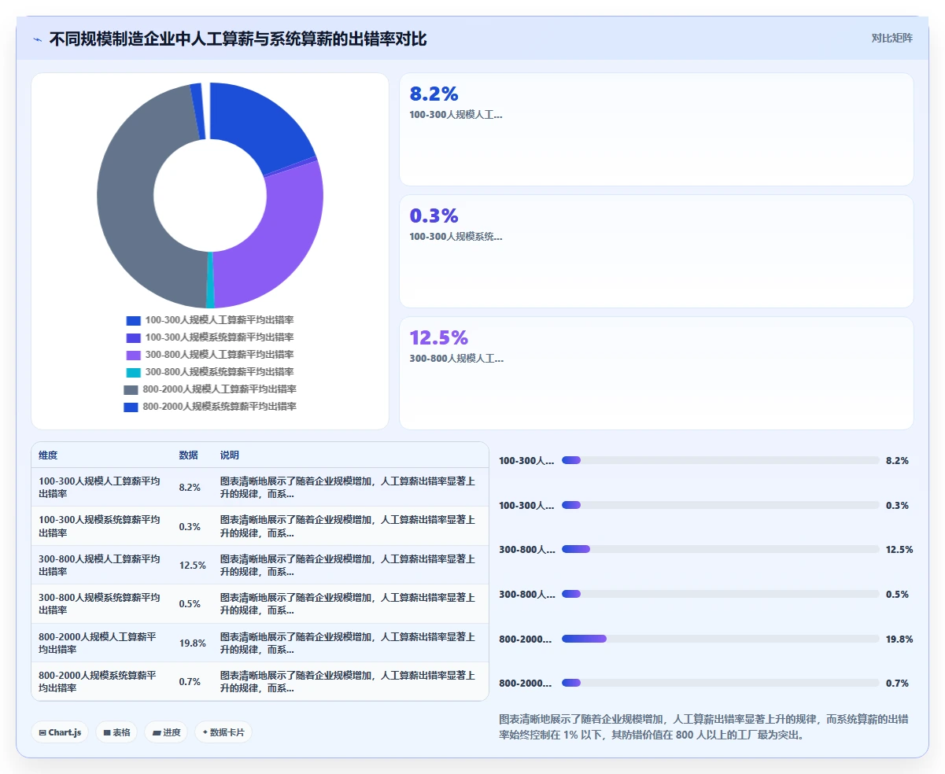Select table row 300-800人规模系统算薪平均出错率
Viewport: 945px width, 774px height.
pyautogui.click(x=260, y=603)
